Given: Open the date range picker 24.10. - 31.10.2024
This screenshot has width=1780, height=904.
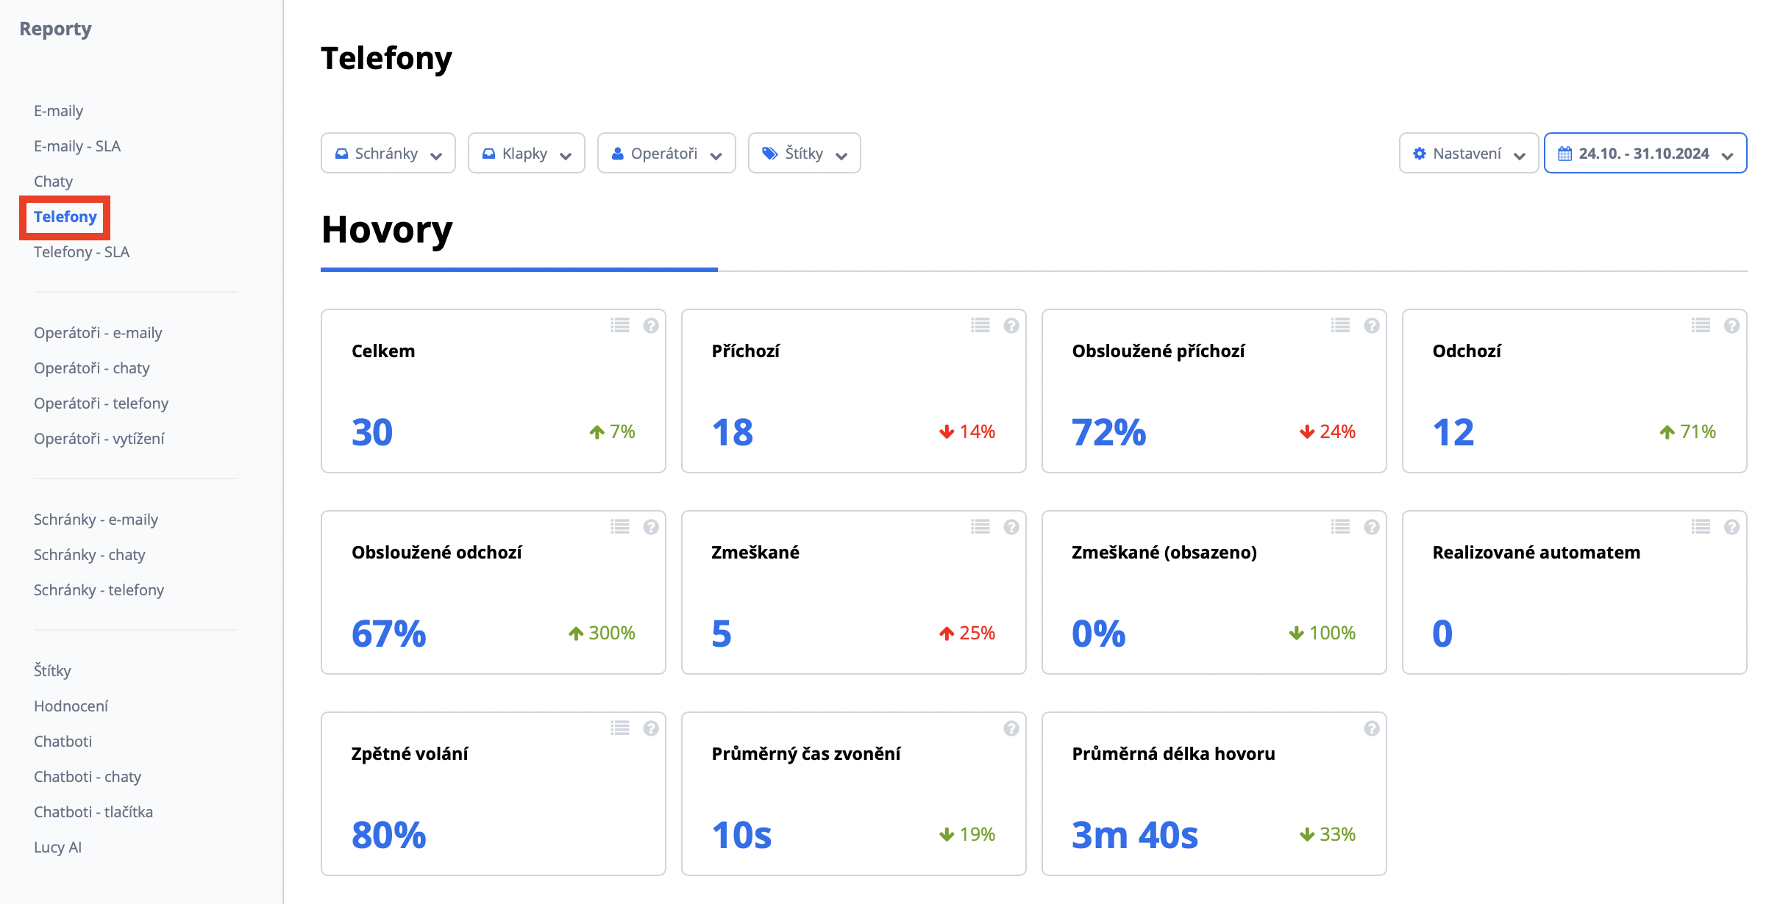Looking at the screenshot, I should pyautogui.click(x=1645, y=154).
